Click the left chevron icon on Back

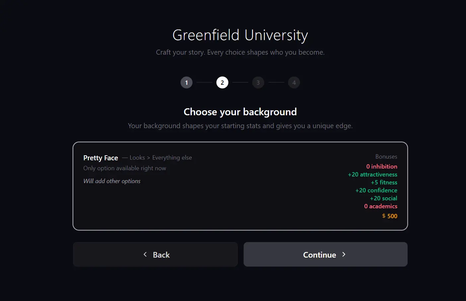145,254
